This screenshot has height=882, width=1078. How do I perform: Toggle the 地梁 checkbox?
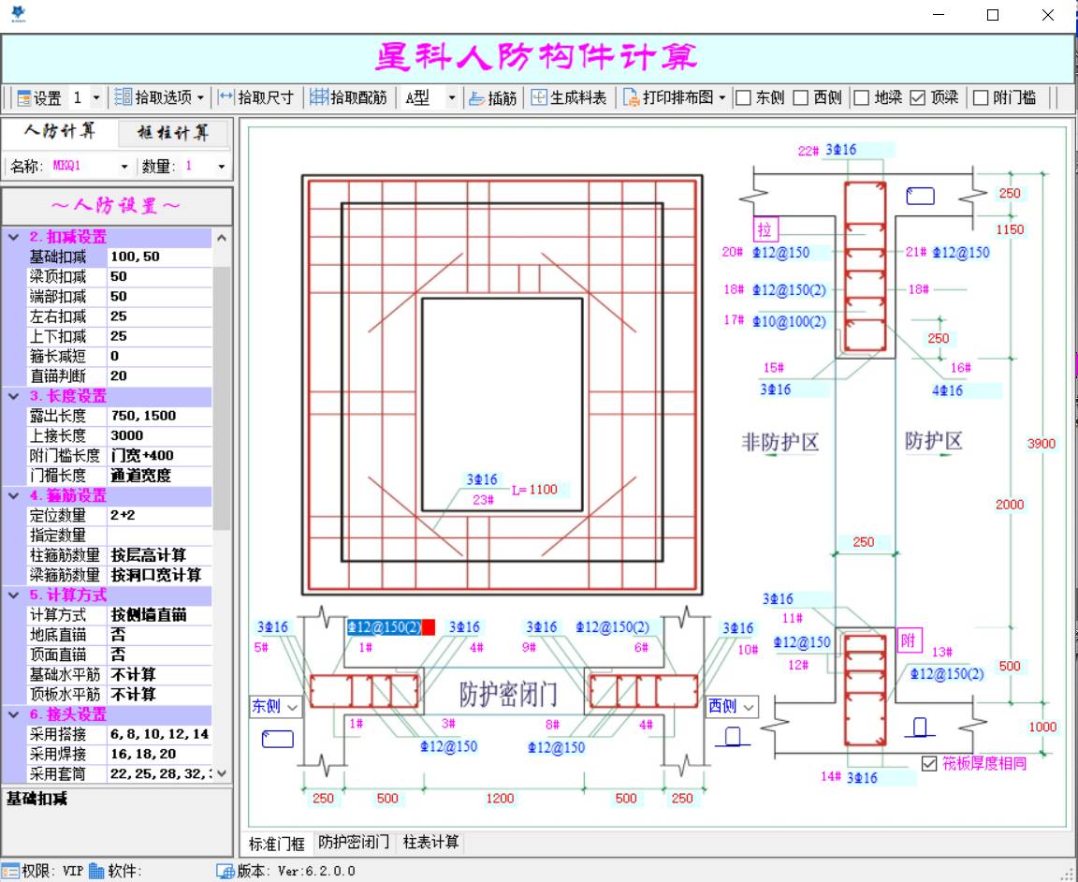point(862,97)
